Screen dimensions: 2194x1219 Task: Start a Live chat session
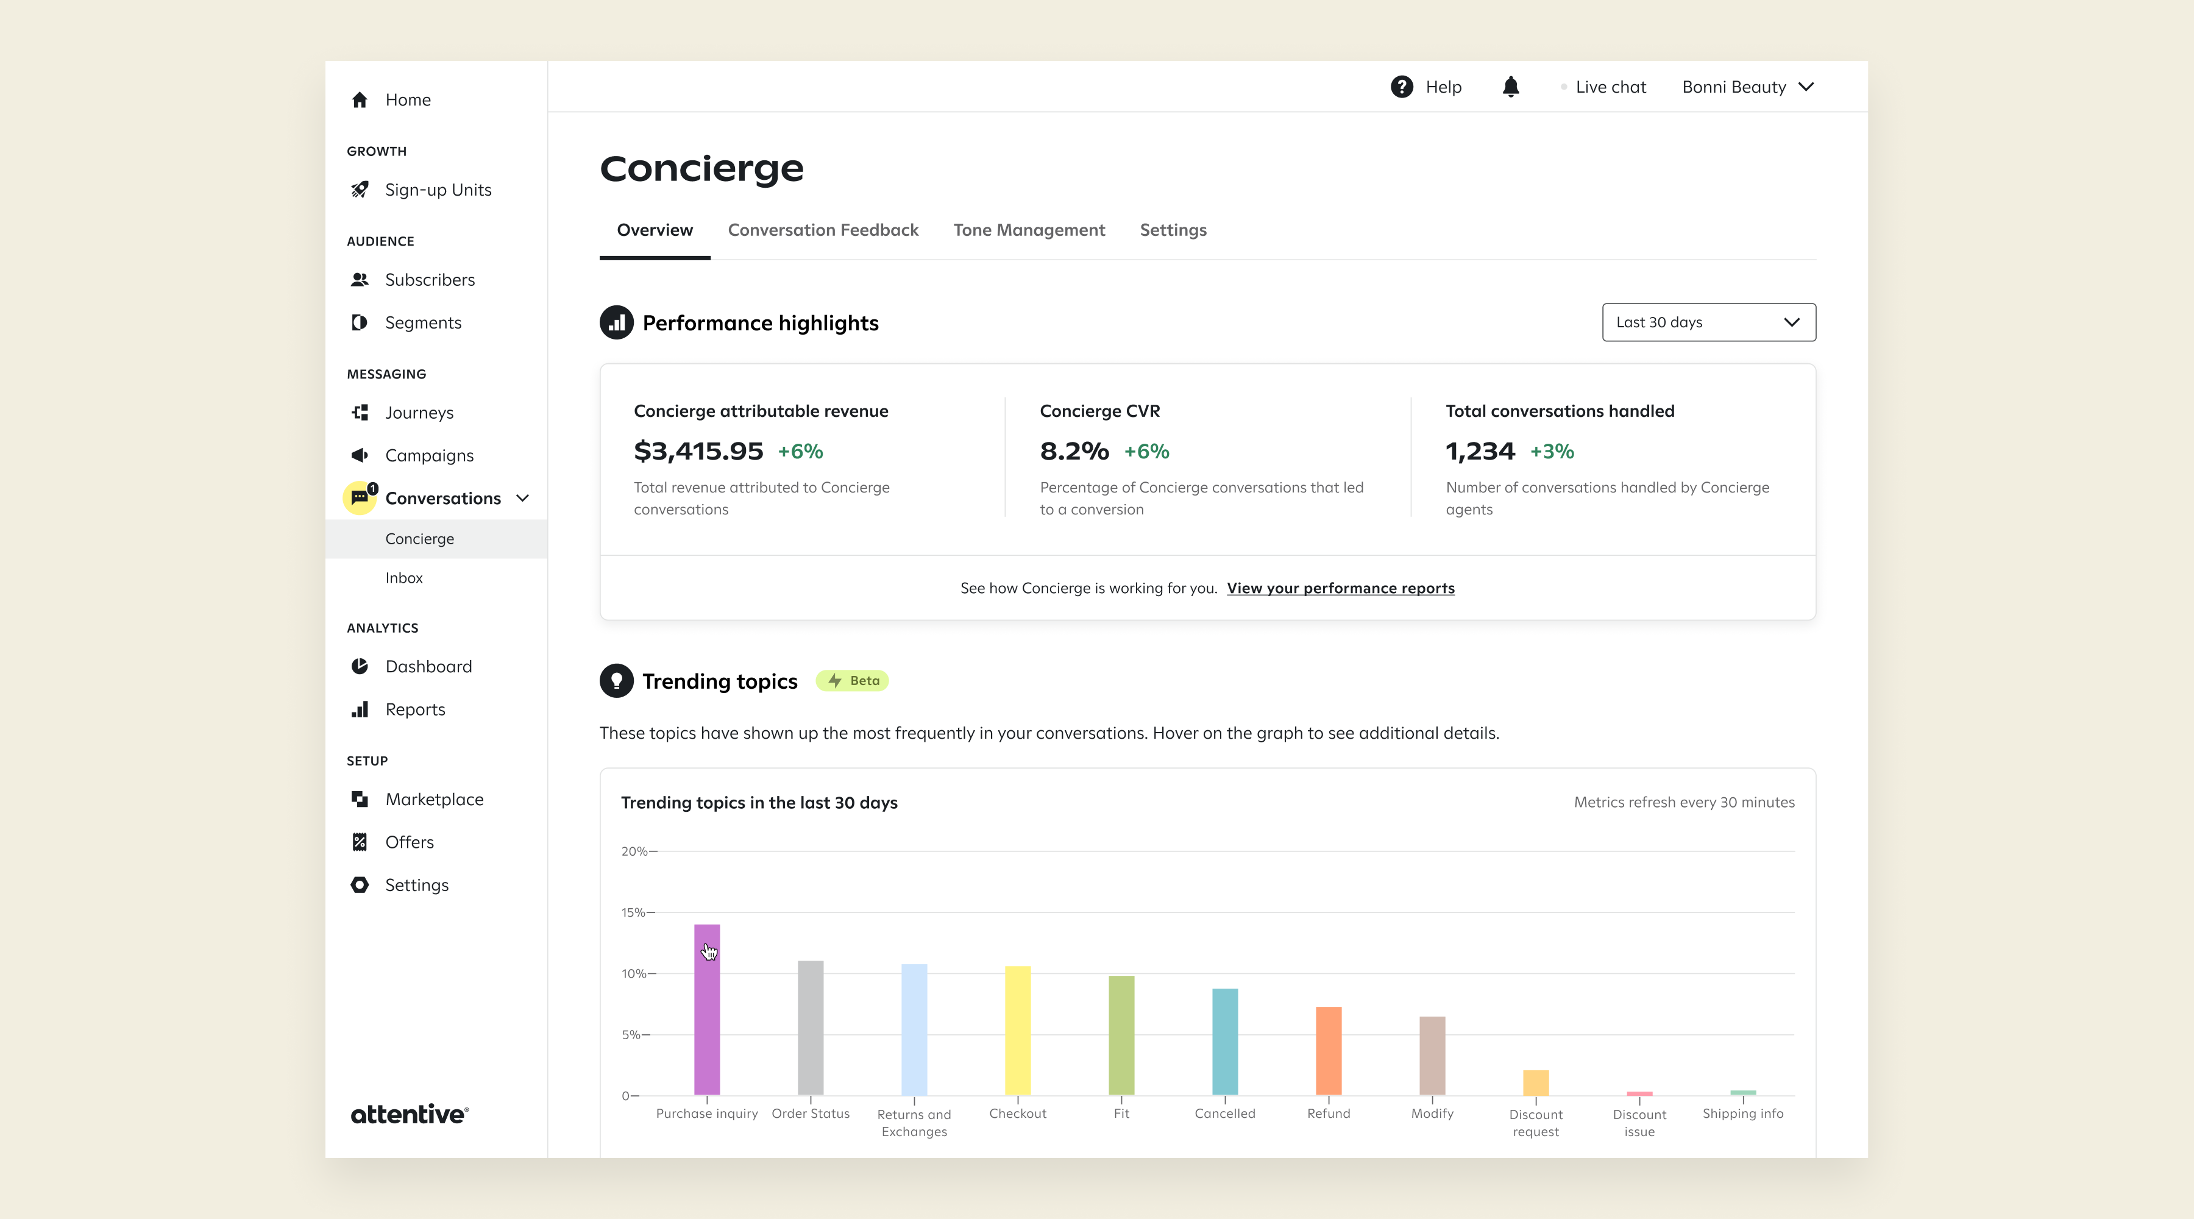[1611, 86]
